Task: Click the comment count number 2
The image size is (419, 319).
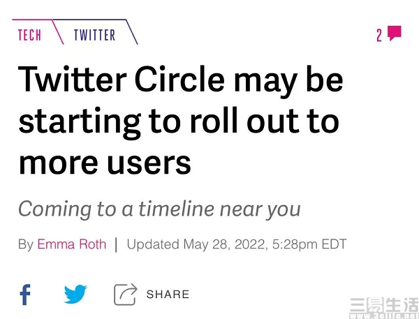Action: (x=379, y=36)
